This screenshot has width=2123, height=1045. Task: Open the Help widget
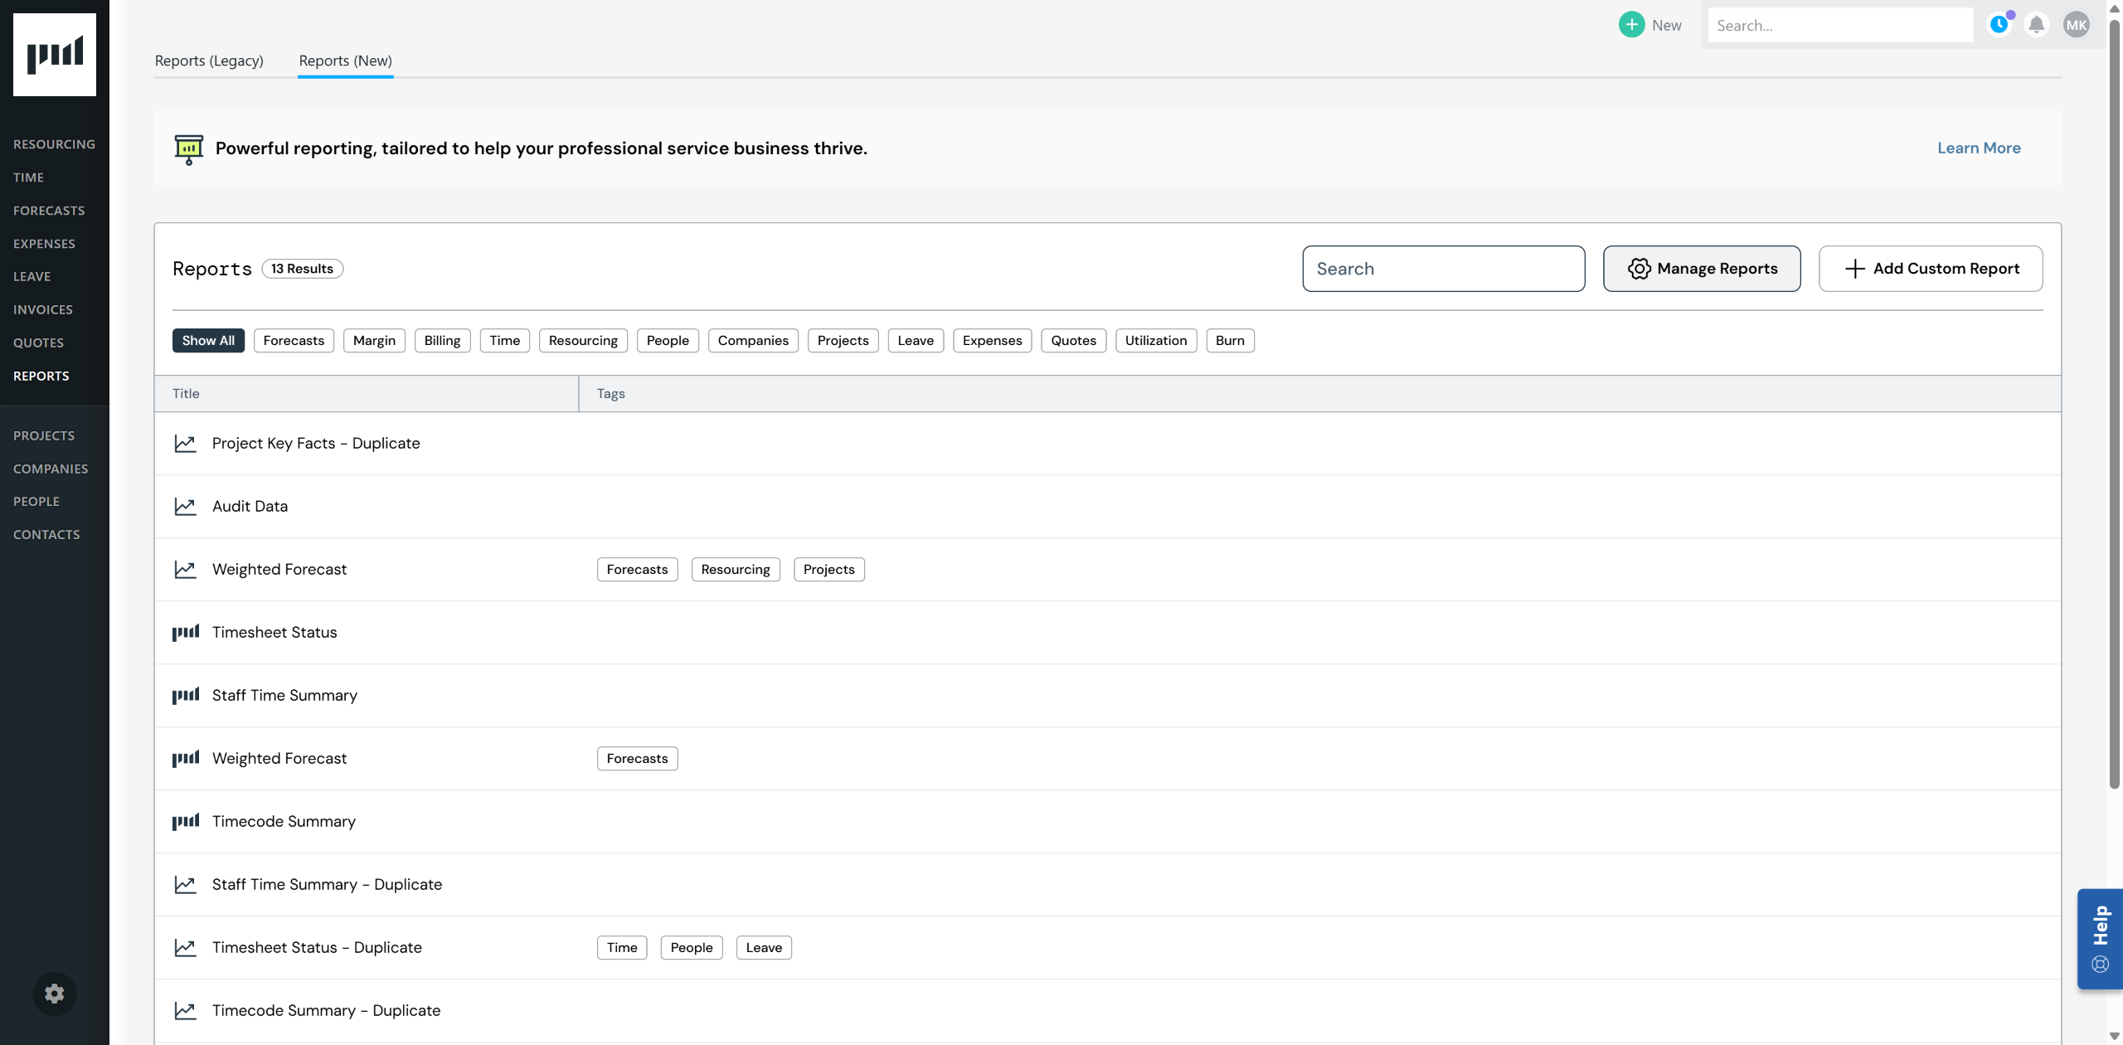click(x=2100, y=939)
